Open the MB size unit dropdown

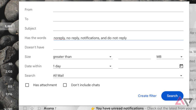(x=170, y=57)
